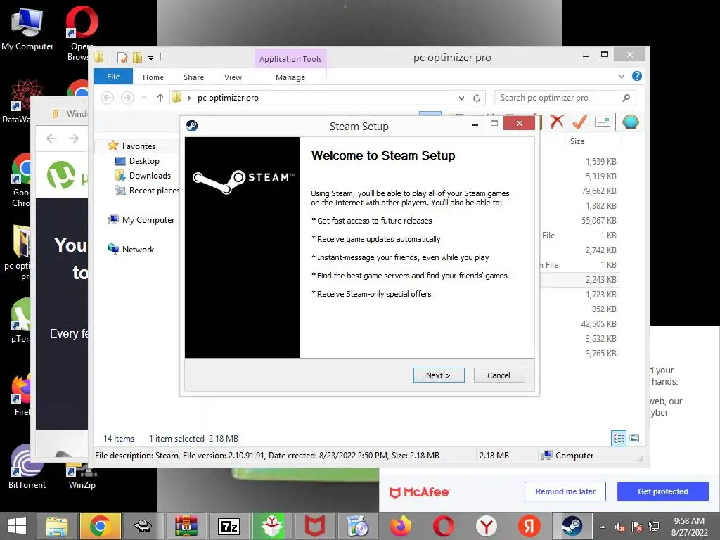Refresh the pc optimizer pro folder
The image size is (720, 540).
pyautogui.click(x=477, y=98)
